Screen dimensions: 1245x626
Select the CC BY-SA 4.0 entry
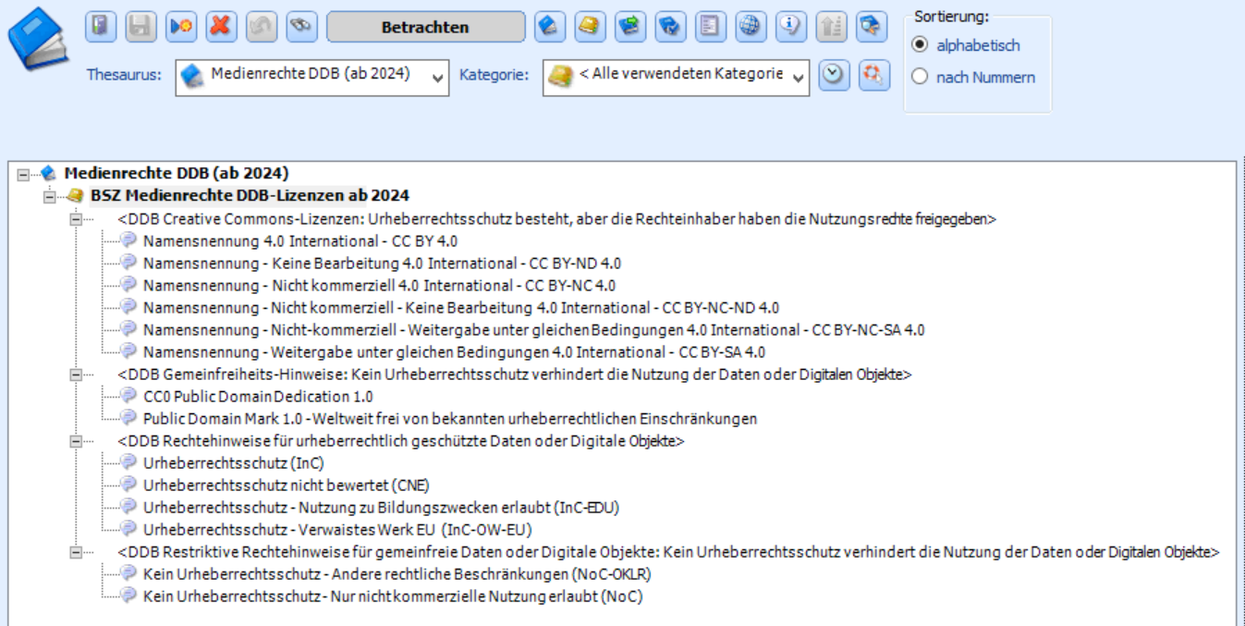pyautogui.click(x=454, y=352)
